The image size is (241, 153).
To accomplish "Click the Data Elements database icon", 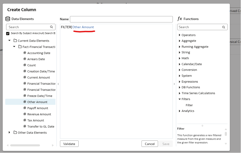I will (x=8, y=19).
